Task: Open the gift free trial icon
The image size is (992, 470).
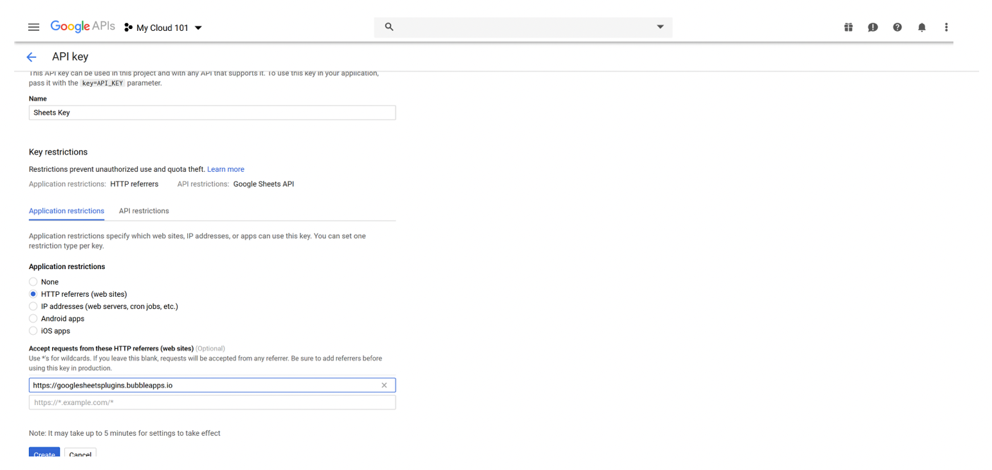Action: tap(848, 27)
